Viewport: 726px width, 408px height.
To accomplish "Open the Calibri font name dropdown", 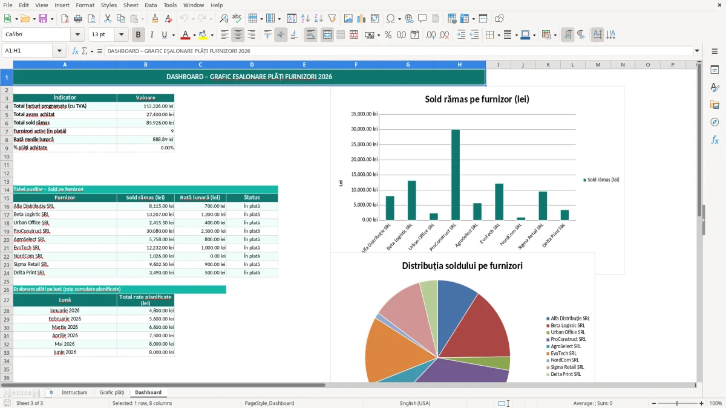I will 77,35.
